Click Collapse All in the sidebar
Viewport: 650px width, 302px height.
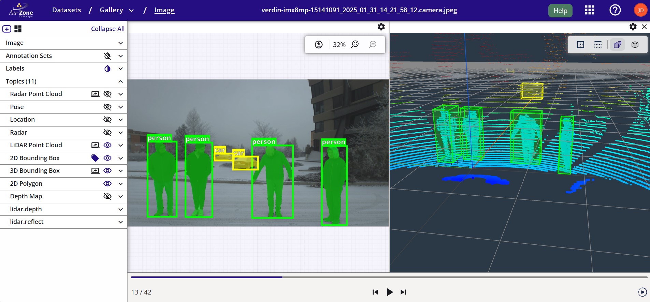point(107,29)
